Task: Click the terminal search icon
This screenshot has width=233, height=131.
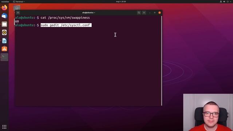Action: point(139,13)
